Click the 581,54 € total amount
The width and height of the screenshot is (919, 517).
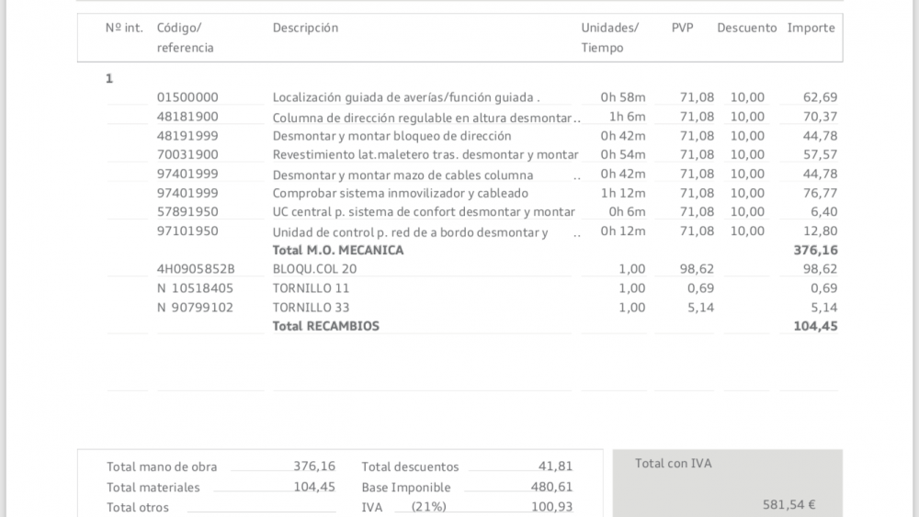[789, 504]
